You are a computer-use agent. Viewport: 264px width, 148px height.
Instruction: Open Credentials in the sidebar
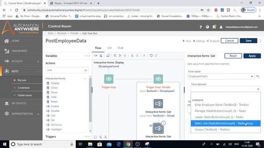24,88
